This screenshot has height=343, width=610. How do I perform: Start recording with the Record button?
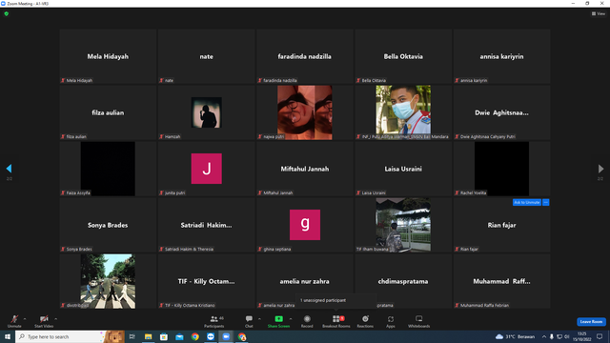click(x=307, y=321)
